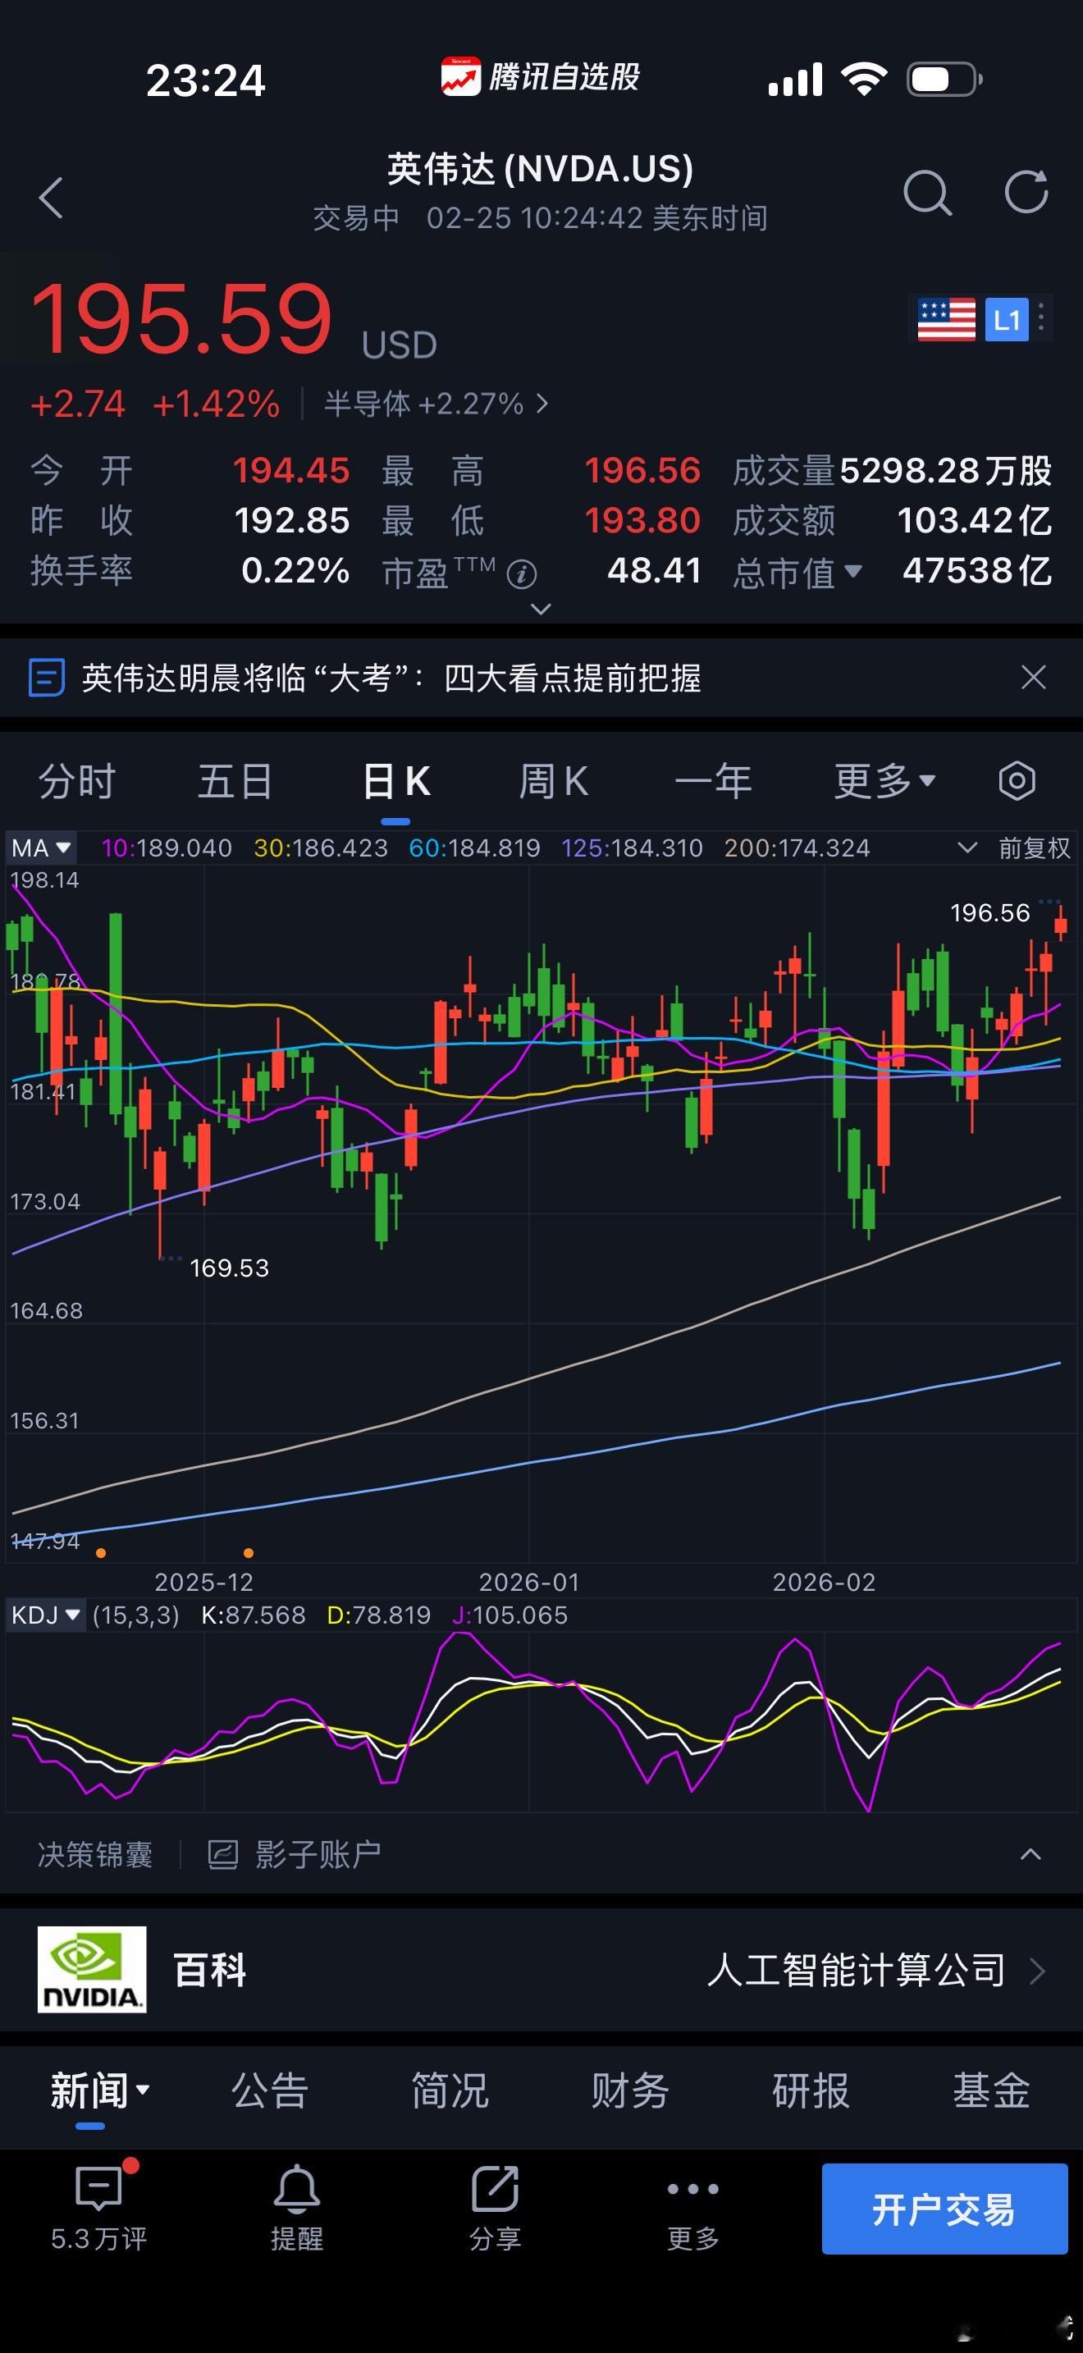The width and height of the screenshot is (1083, 2353).
Task: Open the news document icon in banner
Action: click(x=46, y=678)
